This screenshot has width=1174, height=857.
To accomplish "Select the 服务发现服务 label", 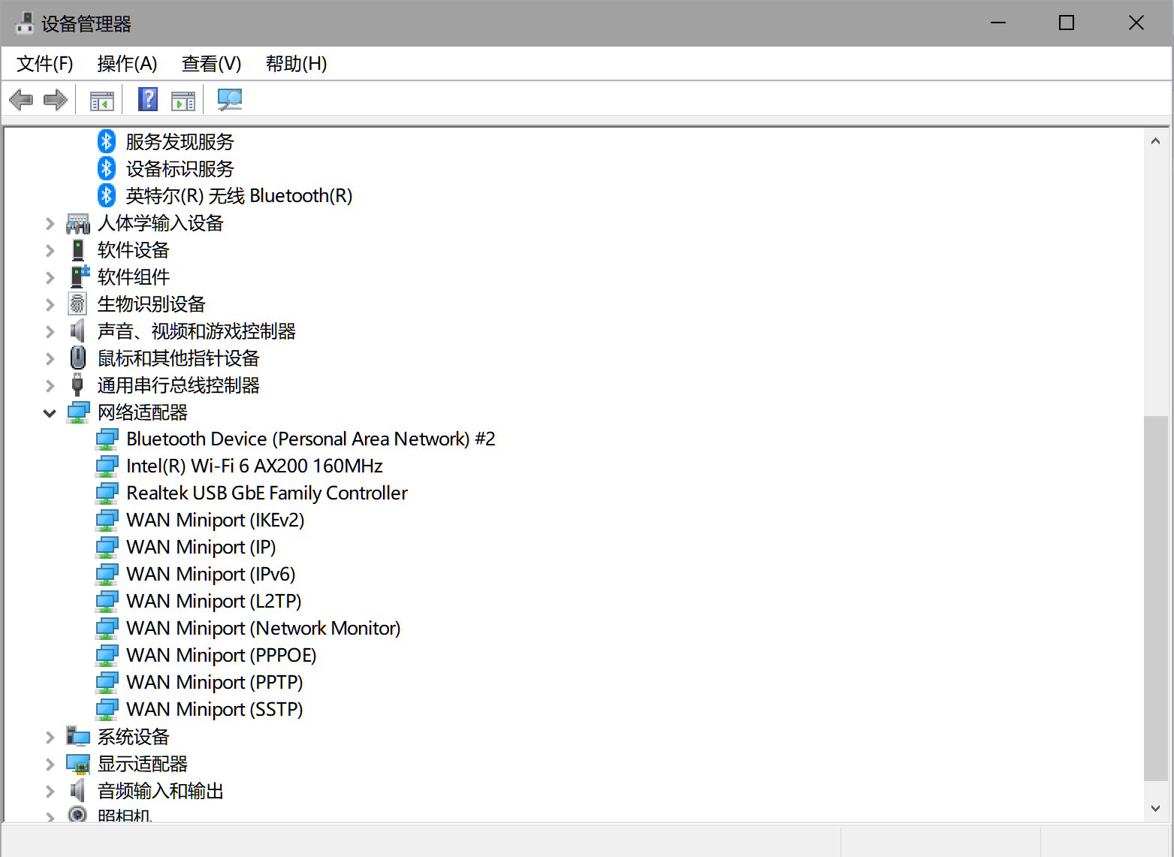I will [x=180, y=141].
